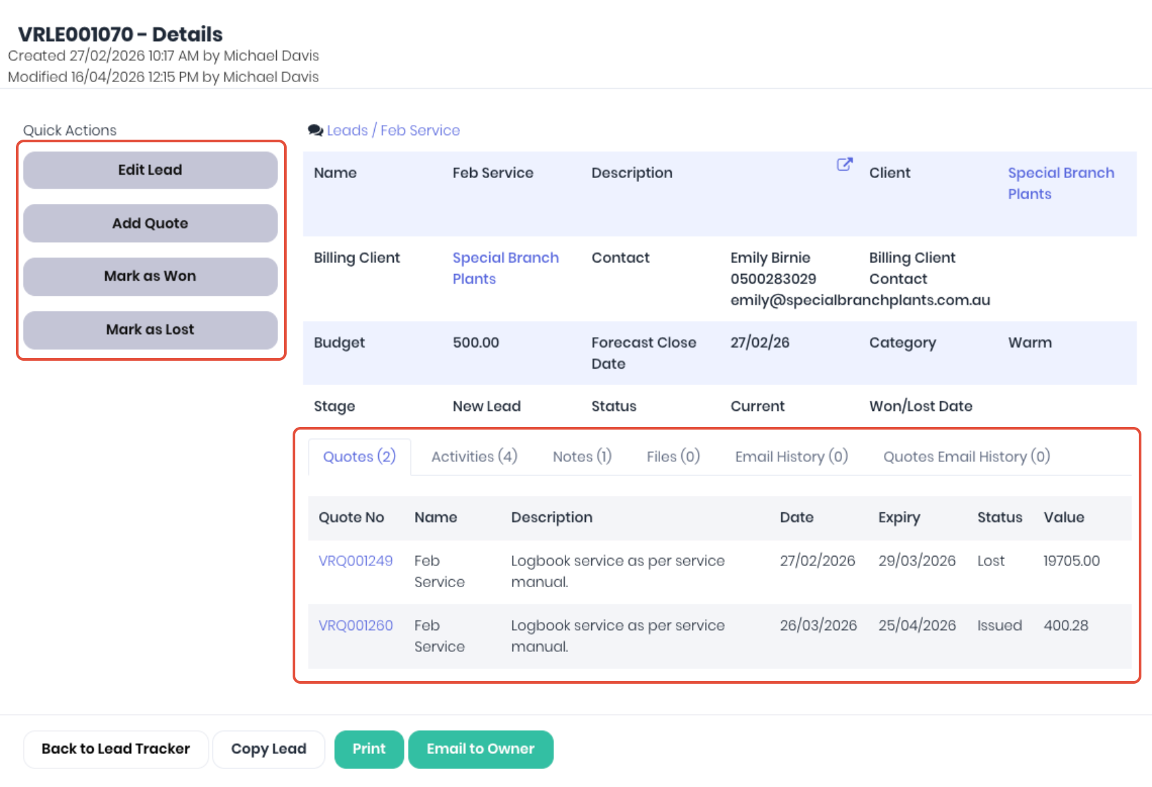Click the Copy Lead button
Screen dimensions: 1152x787
point(269,749)
